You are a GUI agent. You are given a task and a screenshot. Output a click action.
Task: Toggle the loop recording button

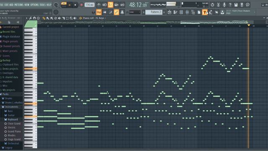[x=122, y=5]
